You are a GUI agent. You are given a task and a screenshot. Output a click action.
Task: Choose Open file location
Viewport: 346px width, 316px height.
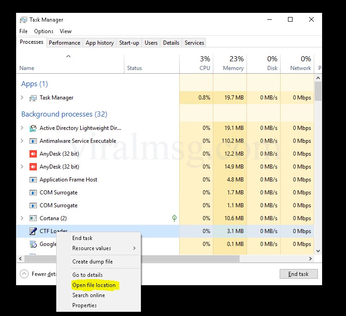(x=94, y=285)
